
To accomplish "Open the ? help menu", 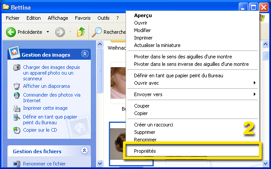I will [x=118, y=18].
